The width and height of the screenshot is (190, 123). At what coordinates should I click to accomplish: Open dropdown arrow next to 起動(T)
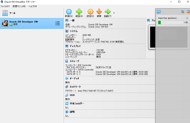pos(114,13)
